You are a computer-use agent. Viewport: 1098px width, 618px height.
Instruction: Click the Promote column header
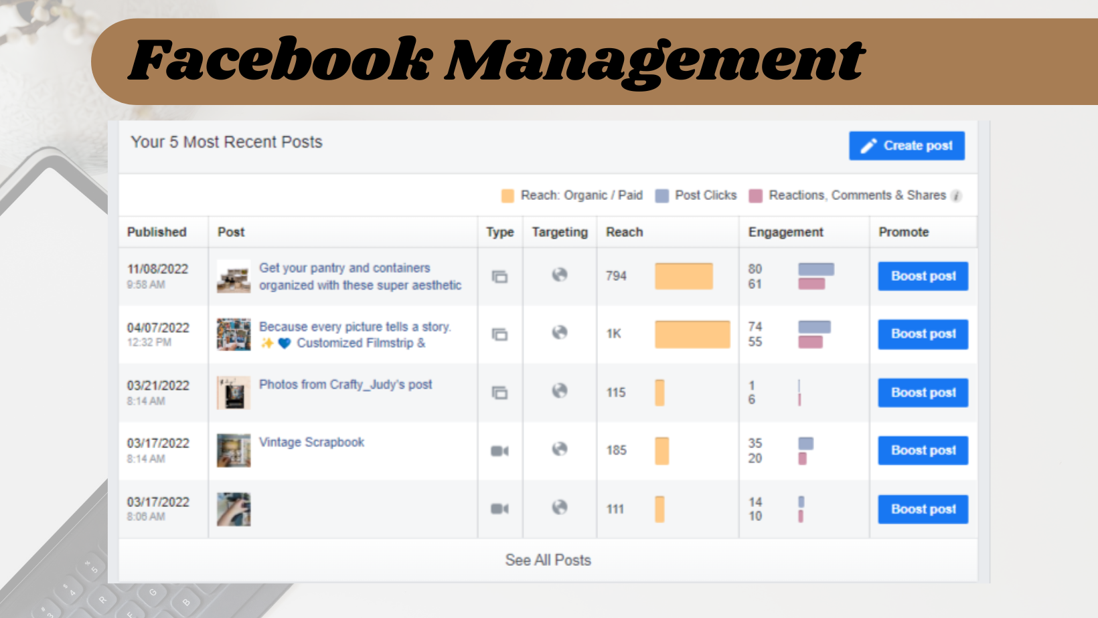pyautogui.click(x=903, y=232)
